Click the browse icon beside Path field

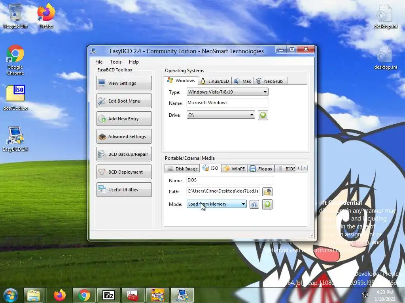pyautogui.click(x=267, y=192)
